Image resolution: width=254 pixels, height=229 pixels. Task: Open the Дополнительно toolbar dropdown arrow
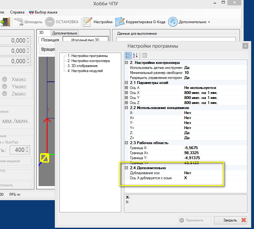(209, 22)
